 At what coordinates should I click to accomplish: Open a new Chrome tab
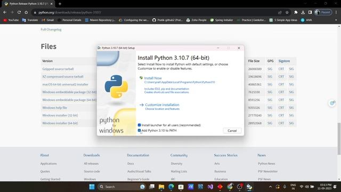click(x=60, y=4)
